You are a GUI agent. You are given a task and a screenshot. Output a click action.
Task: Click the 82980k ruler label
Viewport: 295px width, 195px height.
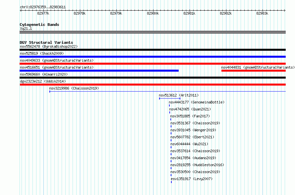coord(153,13)
